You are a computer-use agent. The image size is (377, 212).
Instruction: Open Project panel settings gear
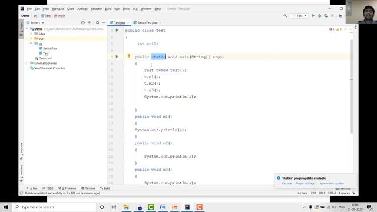pos(97,22)
